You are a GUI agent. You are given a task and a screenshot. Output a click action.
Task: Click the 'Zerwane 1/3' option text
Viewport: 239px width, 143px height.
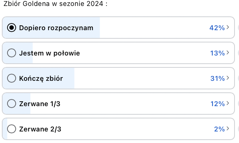(x=40, y=104)
